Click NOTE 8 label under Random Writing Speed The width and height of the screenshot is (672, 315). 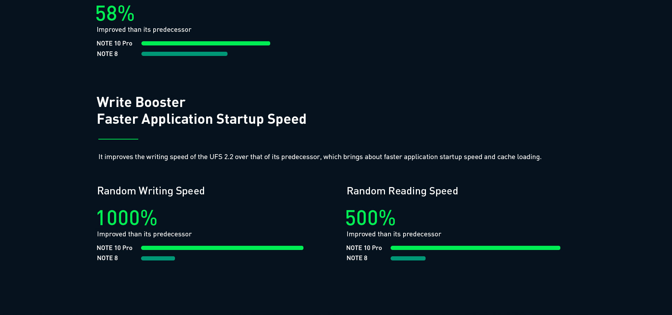pos(107,258)
